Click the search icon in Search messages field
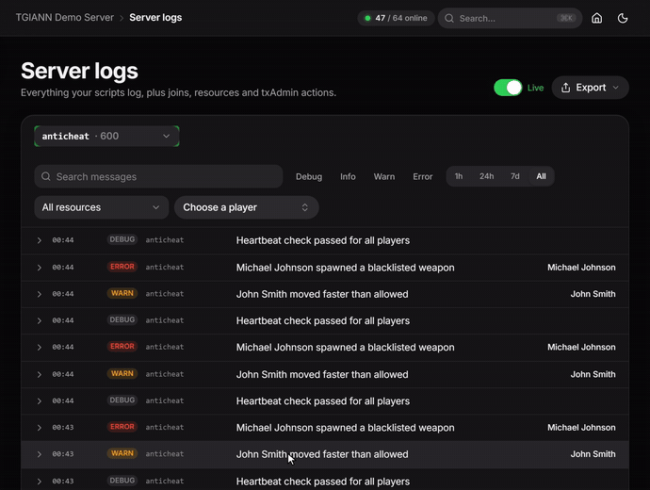The image size is (650, 490). point(46,176)
